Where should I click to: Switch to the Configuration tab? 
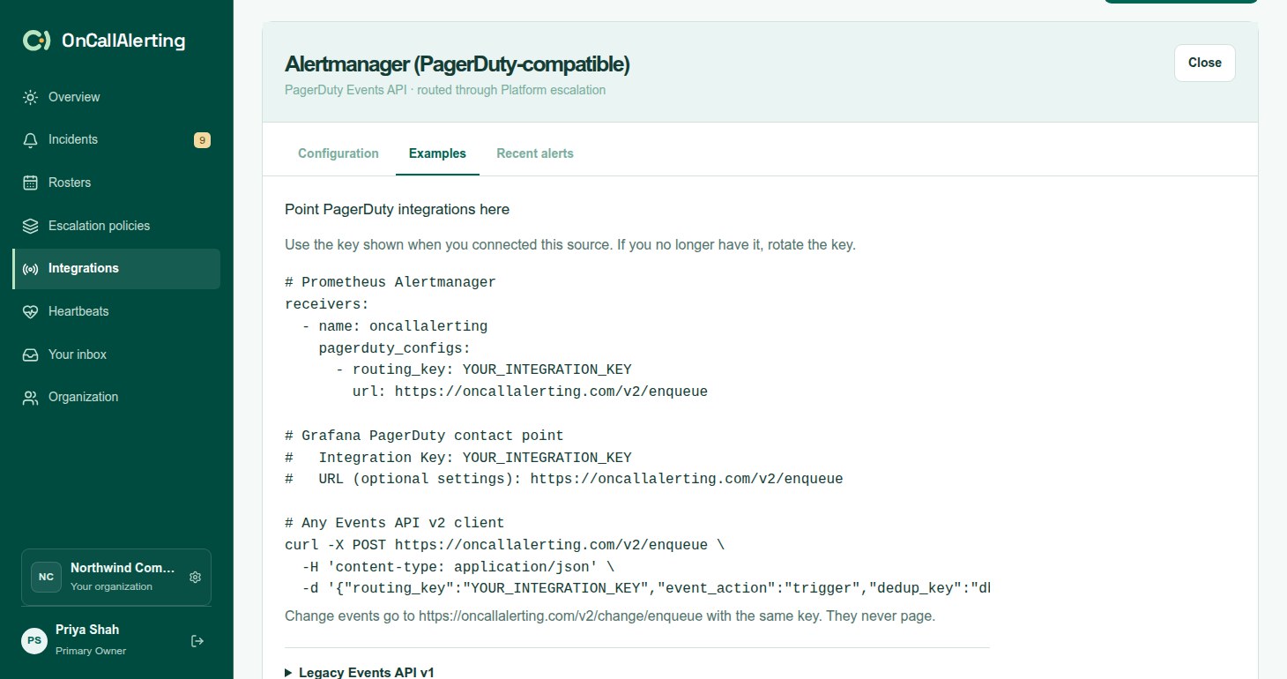(x=338, y=153)
